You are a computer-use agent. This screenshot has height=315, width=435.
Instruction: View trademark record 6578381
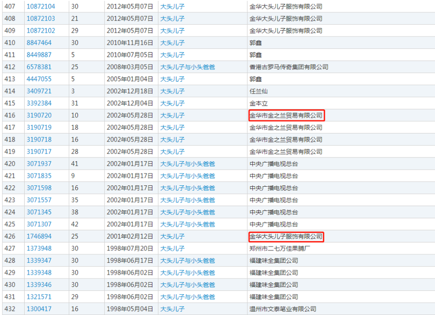coord(39,67)
